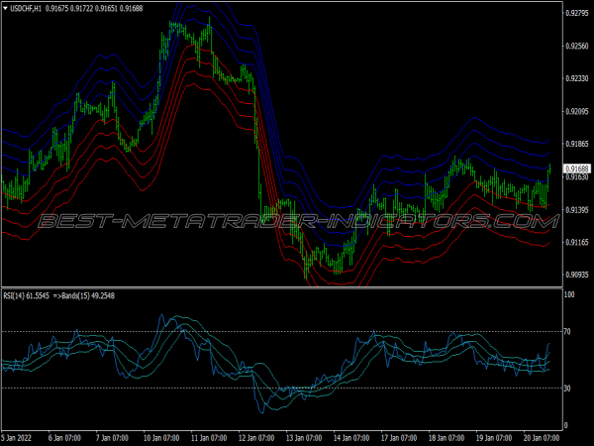Click the =>Bands(15) 49.2548 label
594x446 pixels.
[84, 295]
